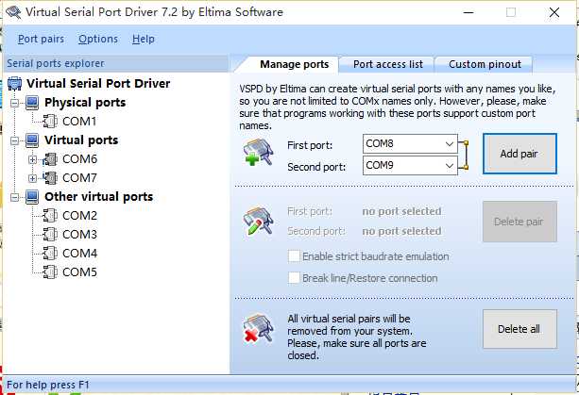Close the Virtual Serial Port Driver window
This screenshot has height=395, width=579.
554,12
